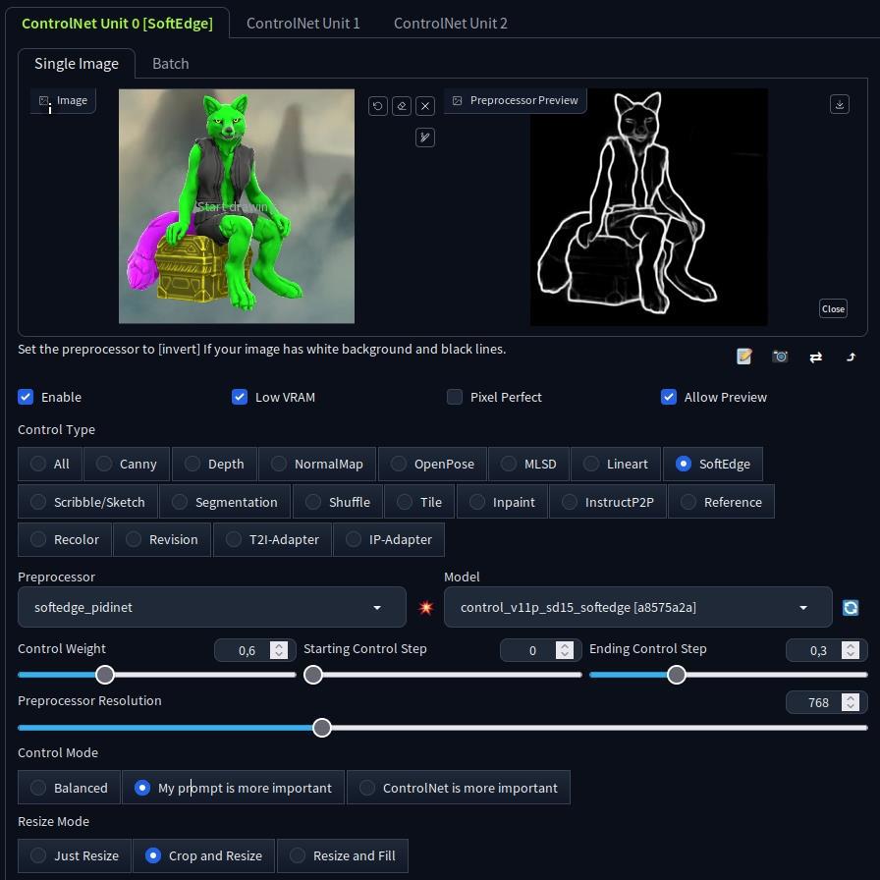Click the Preprocessor Resolution slider handle
Viewport: 880px width, 880px height.
[x=322, y=728]
